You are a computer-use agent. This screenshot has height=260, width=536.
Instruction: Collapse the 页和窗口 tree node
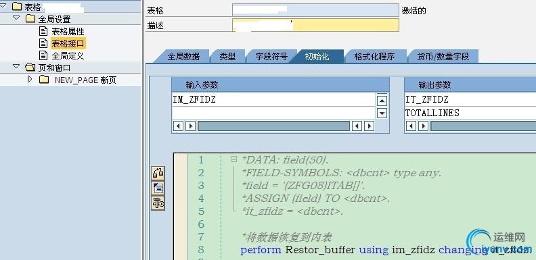pos(16,66)
